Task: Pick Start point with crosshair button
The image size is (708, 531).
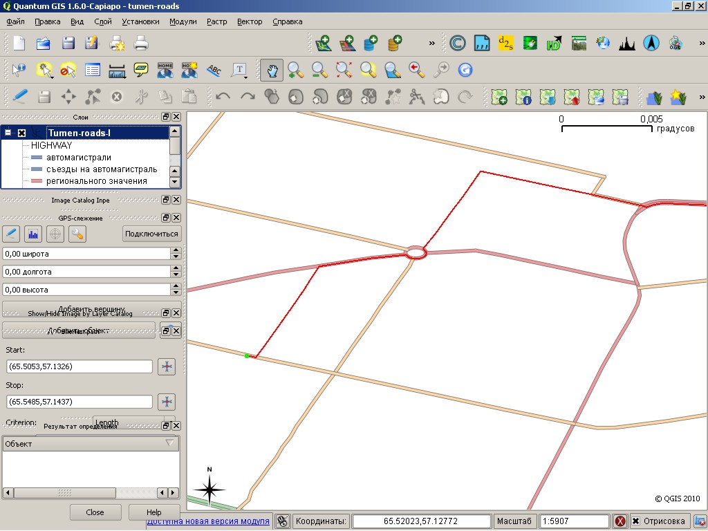Action: [166, 366]
